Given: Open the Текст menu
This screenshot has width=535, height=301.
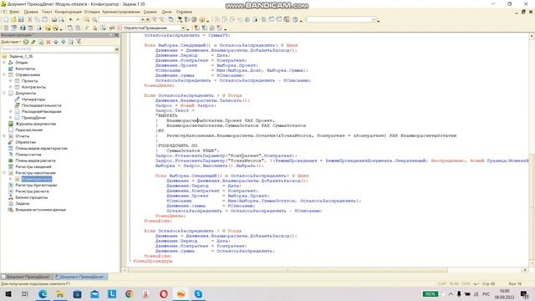Looking at the screenshot, I should click(x=47, y=12).
